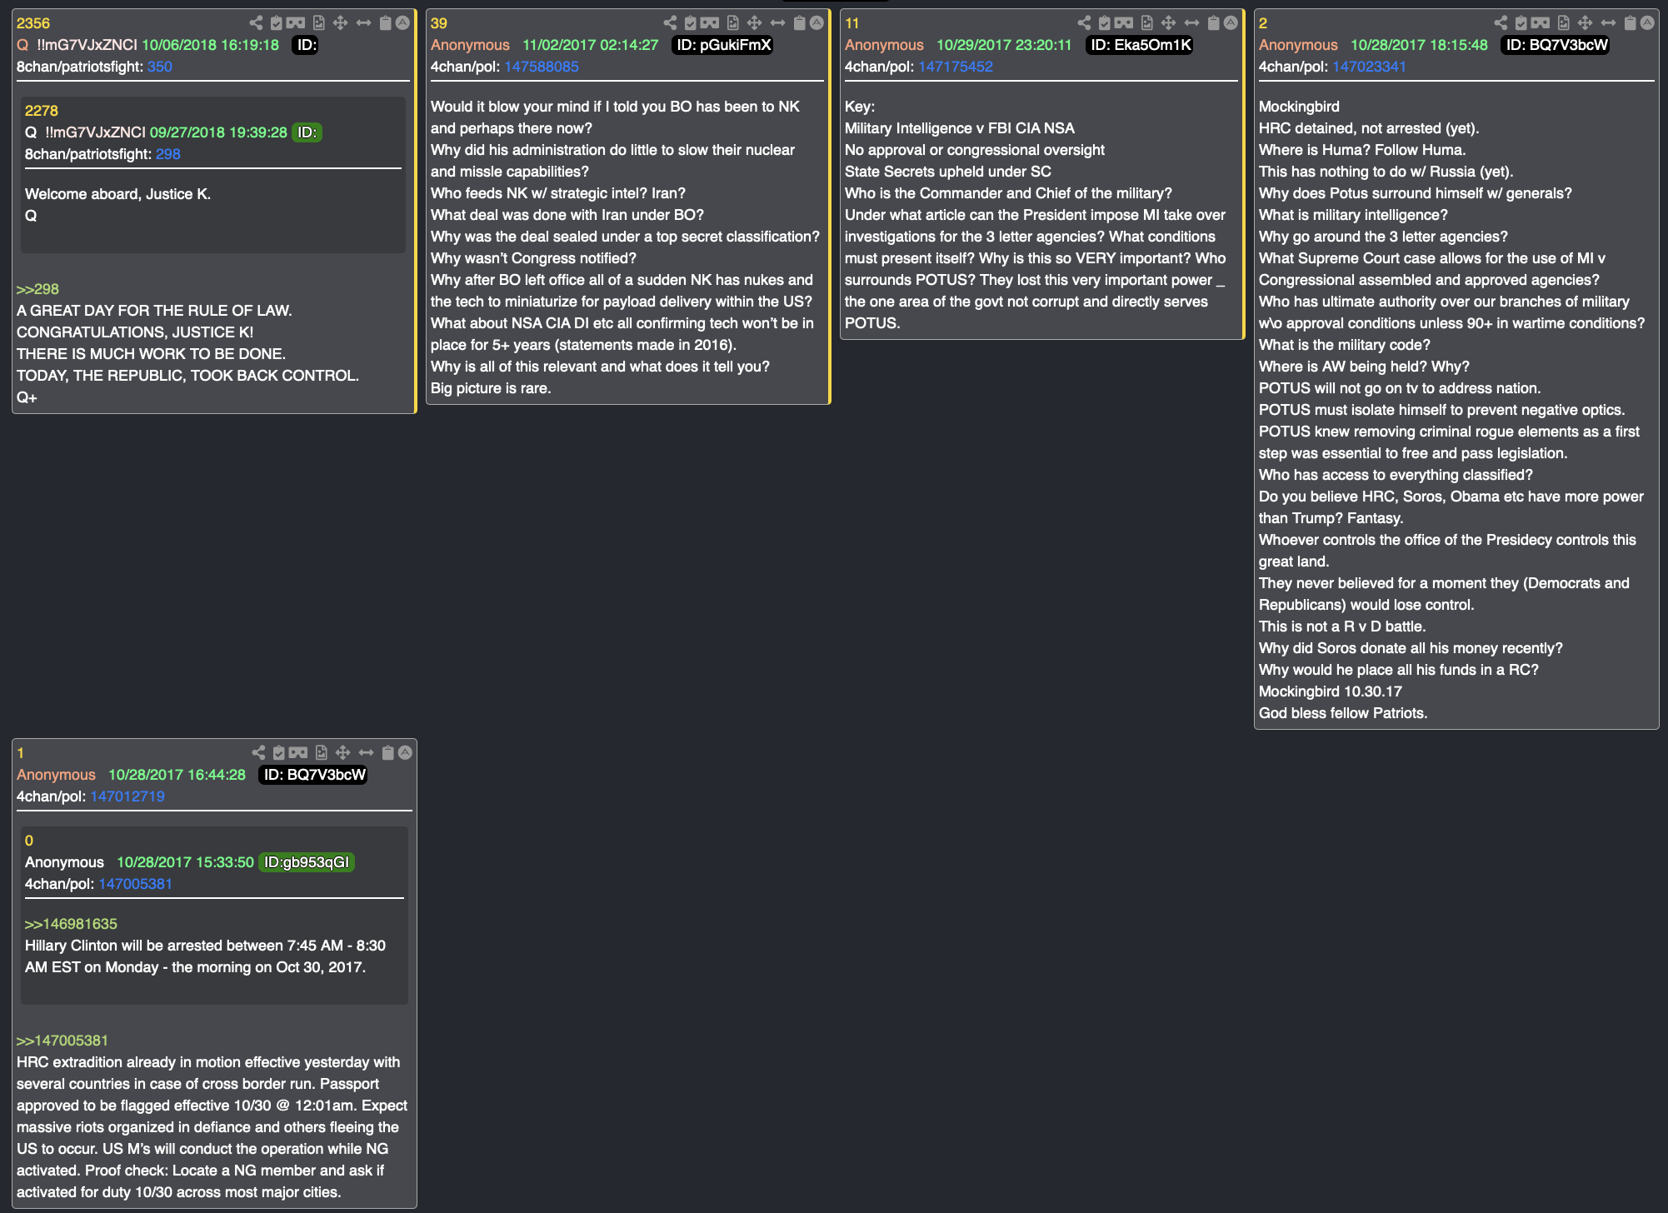Click green ID badge gb953qGI
The height and width of the screenshot is (1213, 1668).
click(x=307, y=862)
